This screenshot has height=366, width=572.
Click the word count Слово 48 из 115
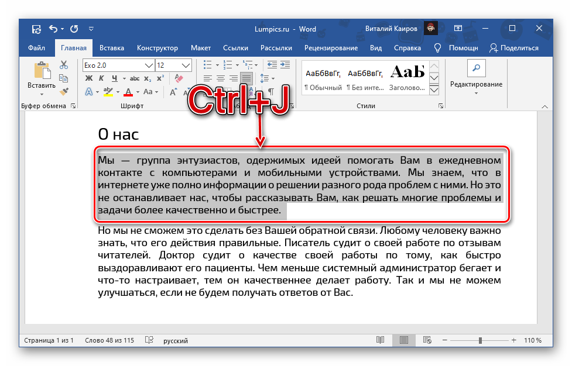[109, 340]
